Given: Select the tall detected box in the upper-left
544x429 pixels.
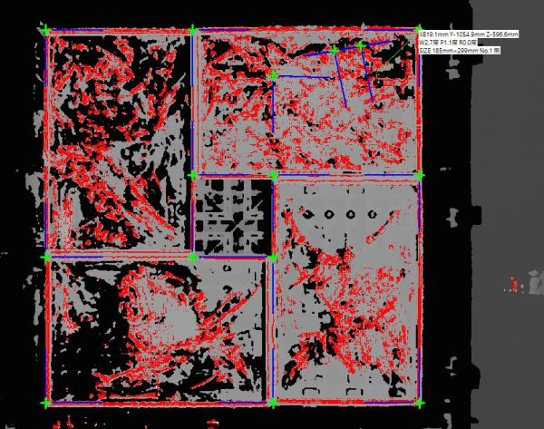Looking at the screenshot, I should 118,141.
